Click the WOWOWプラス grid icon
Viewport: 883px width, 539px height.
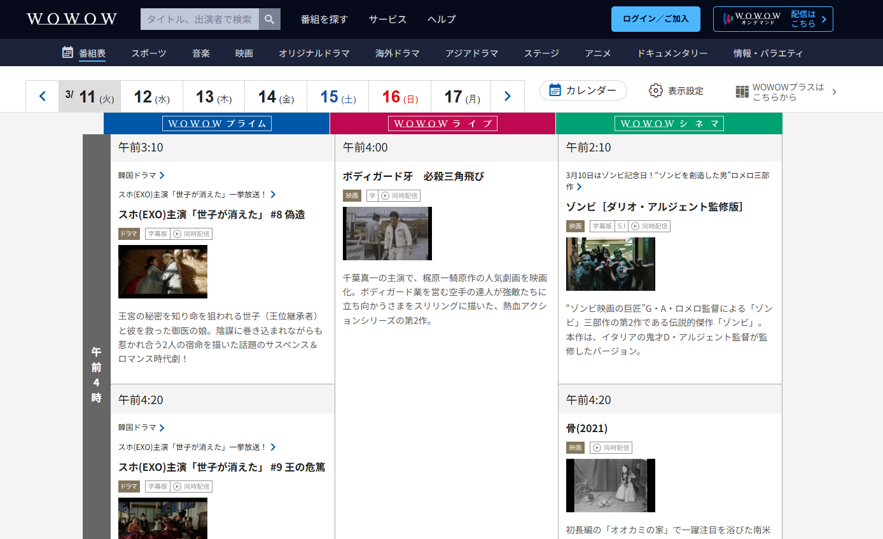coord(742,92)
